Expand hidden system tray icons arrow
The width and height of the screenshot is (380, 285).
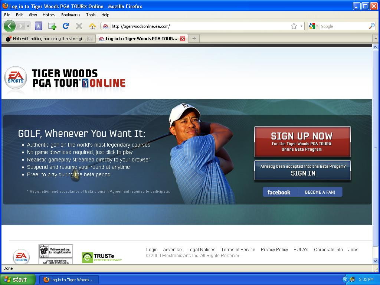[x=345, y=280]
